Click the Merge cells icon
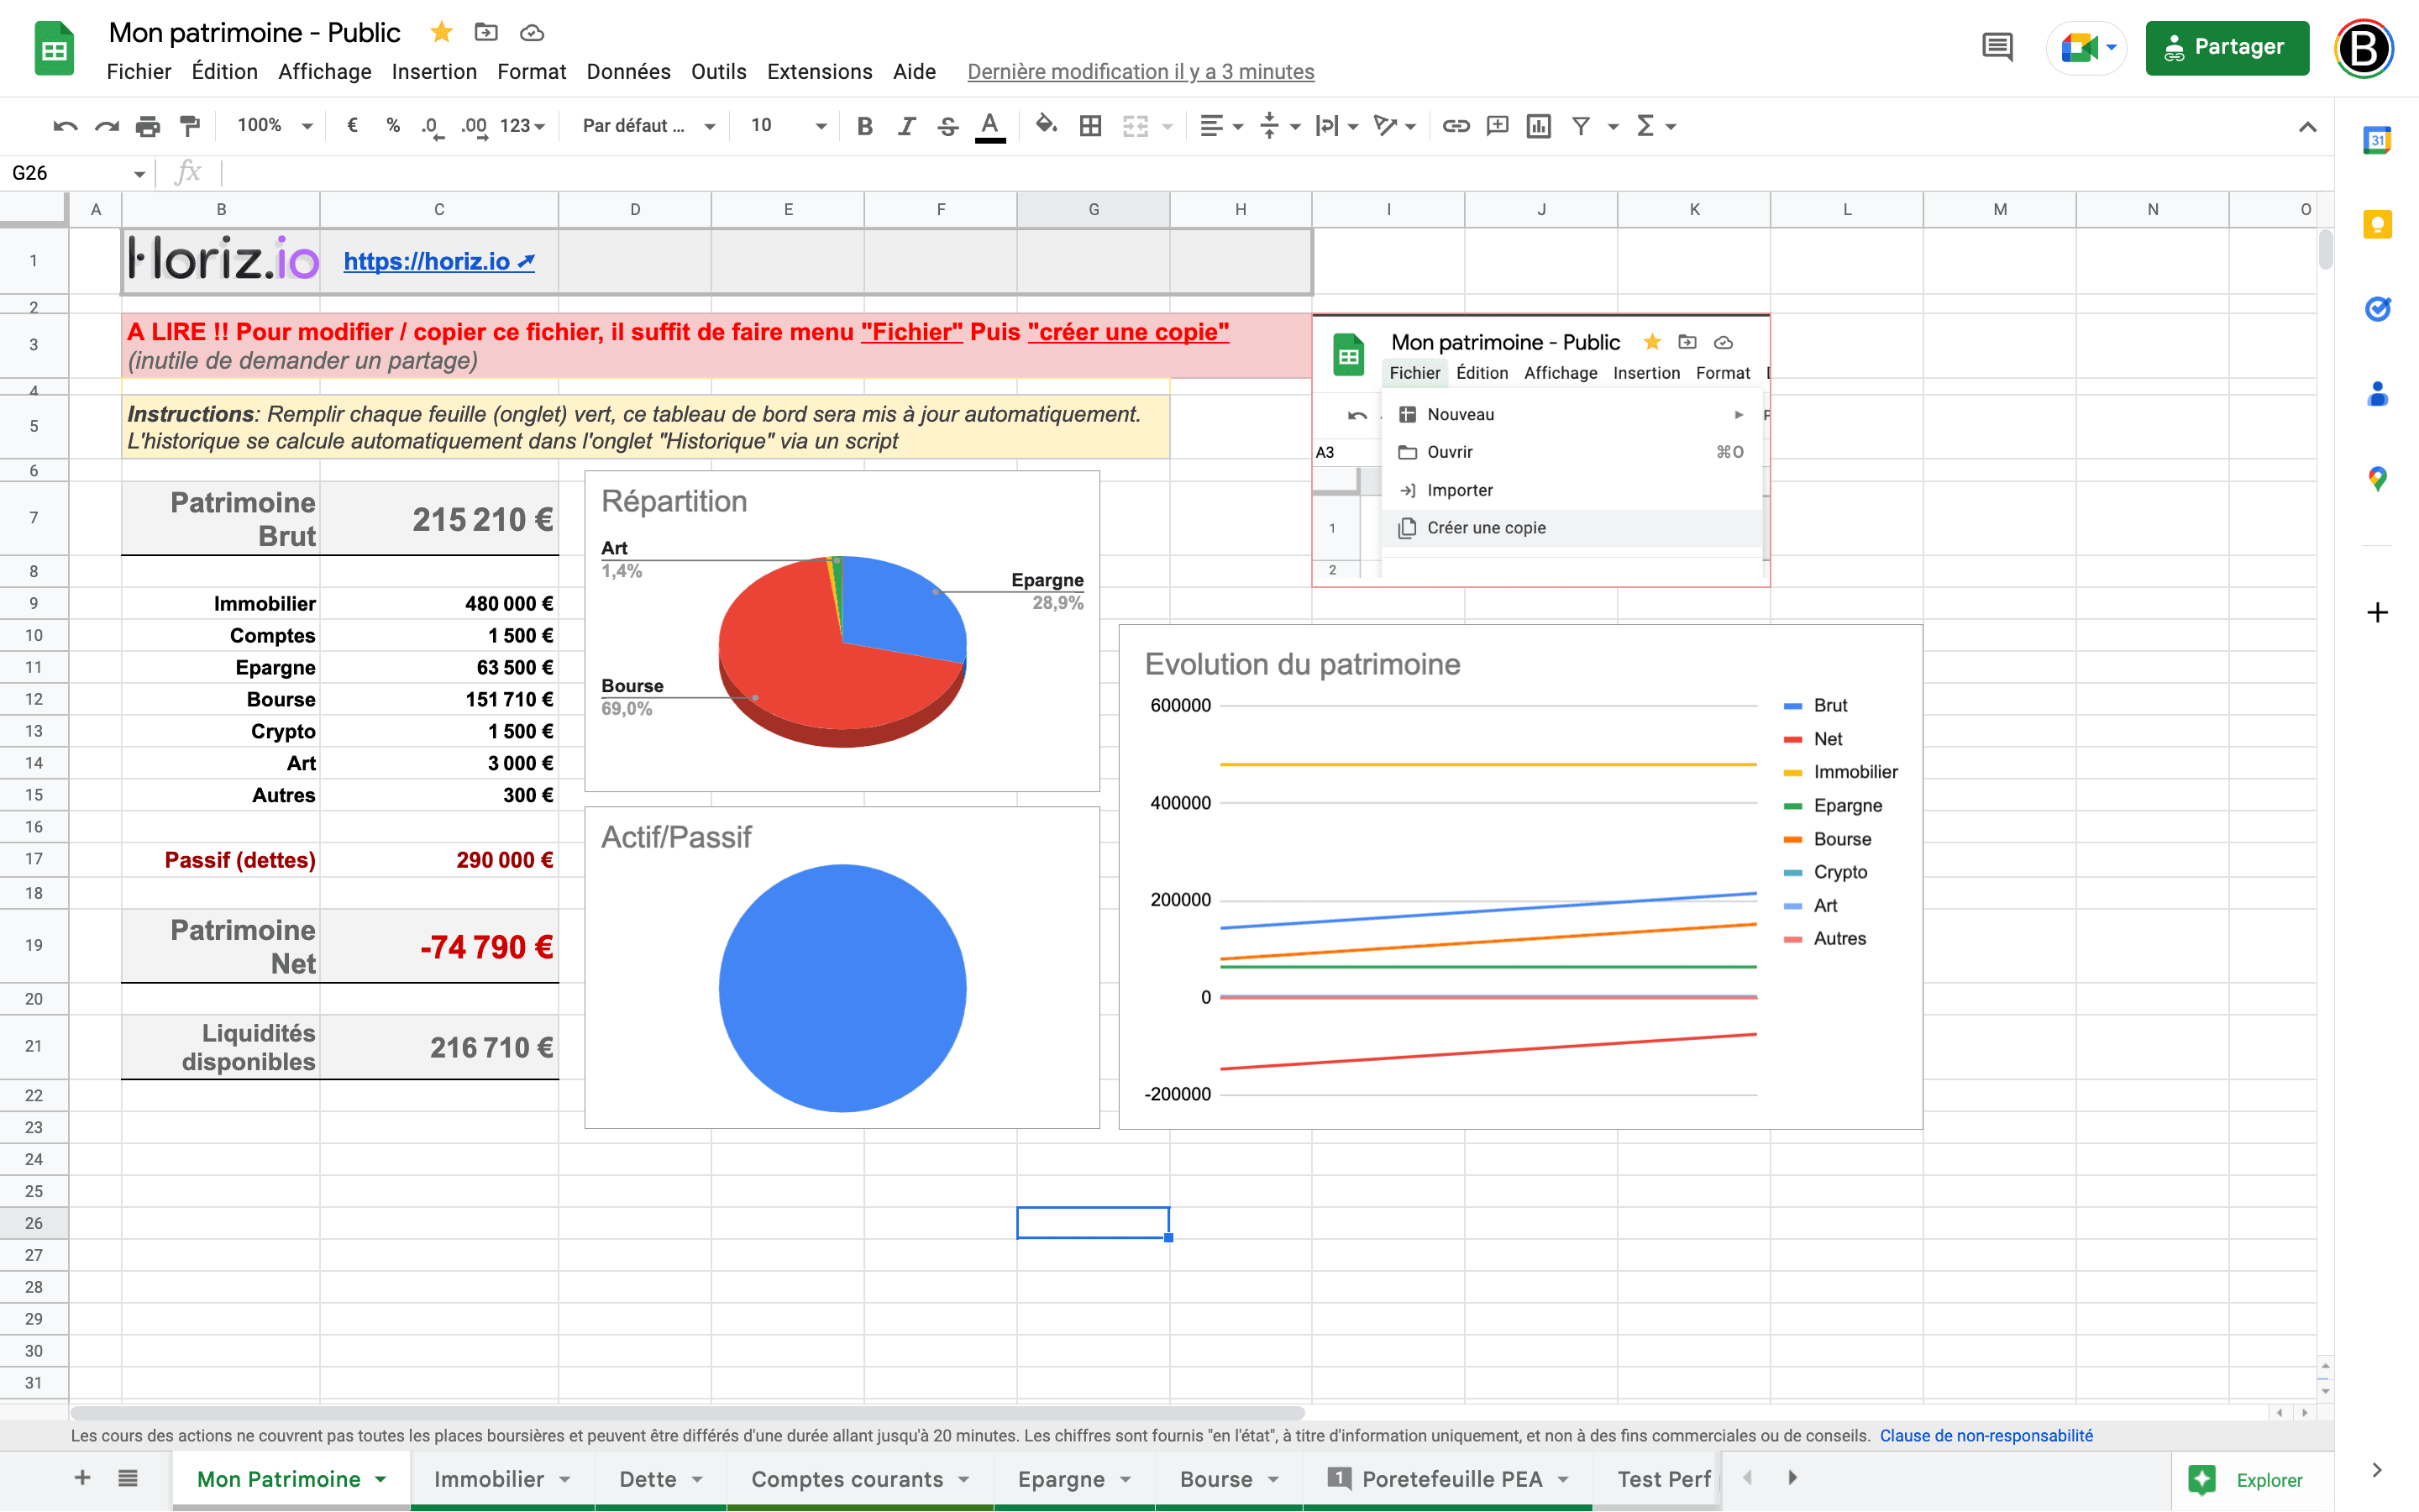 tap(1136, 125)
